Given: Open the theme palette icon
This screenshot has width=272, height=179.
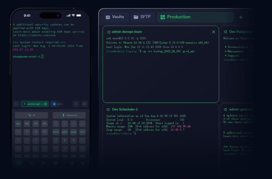Looking at the screenshot, I should (x=56, y=163).
